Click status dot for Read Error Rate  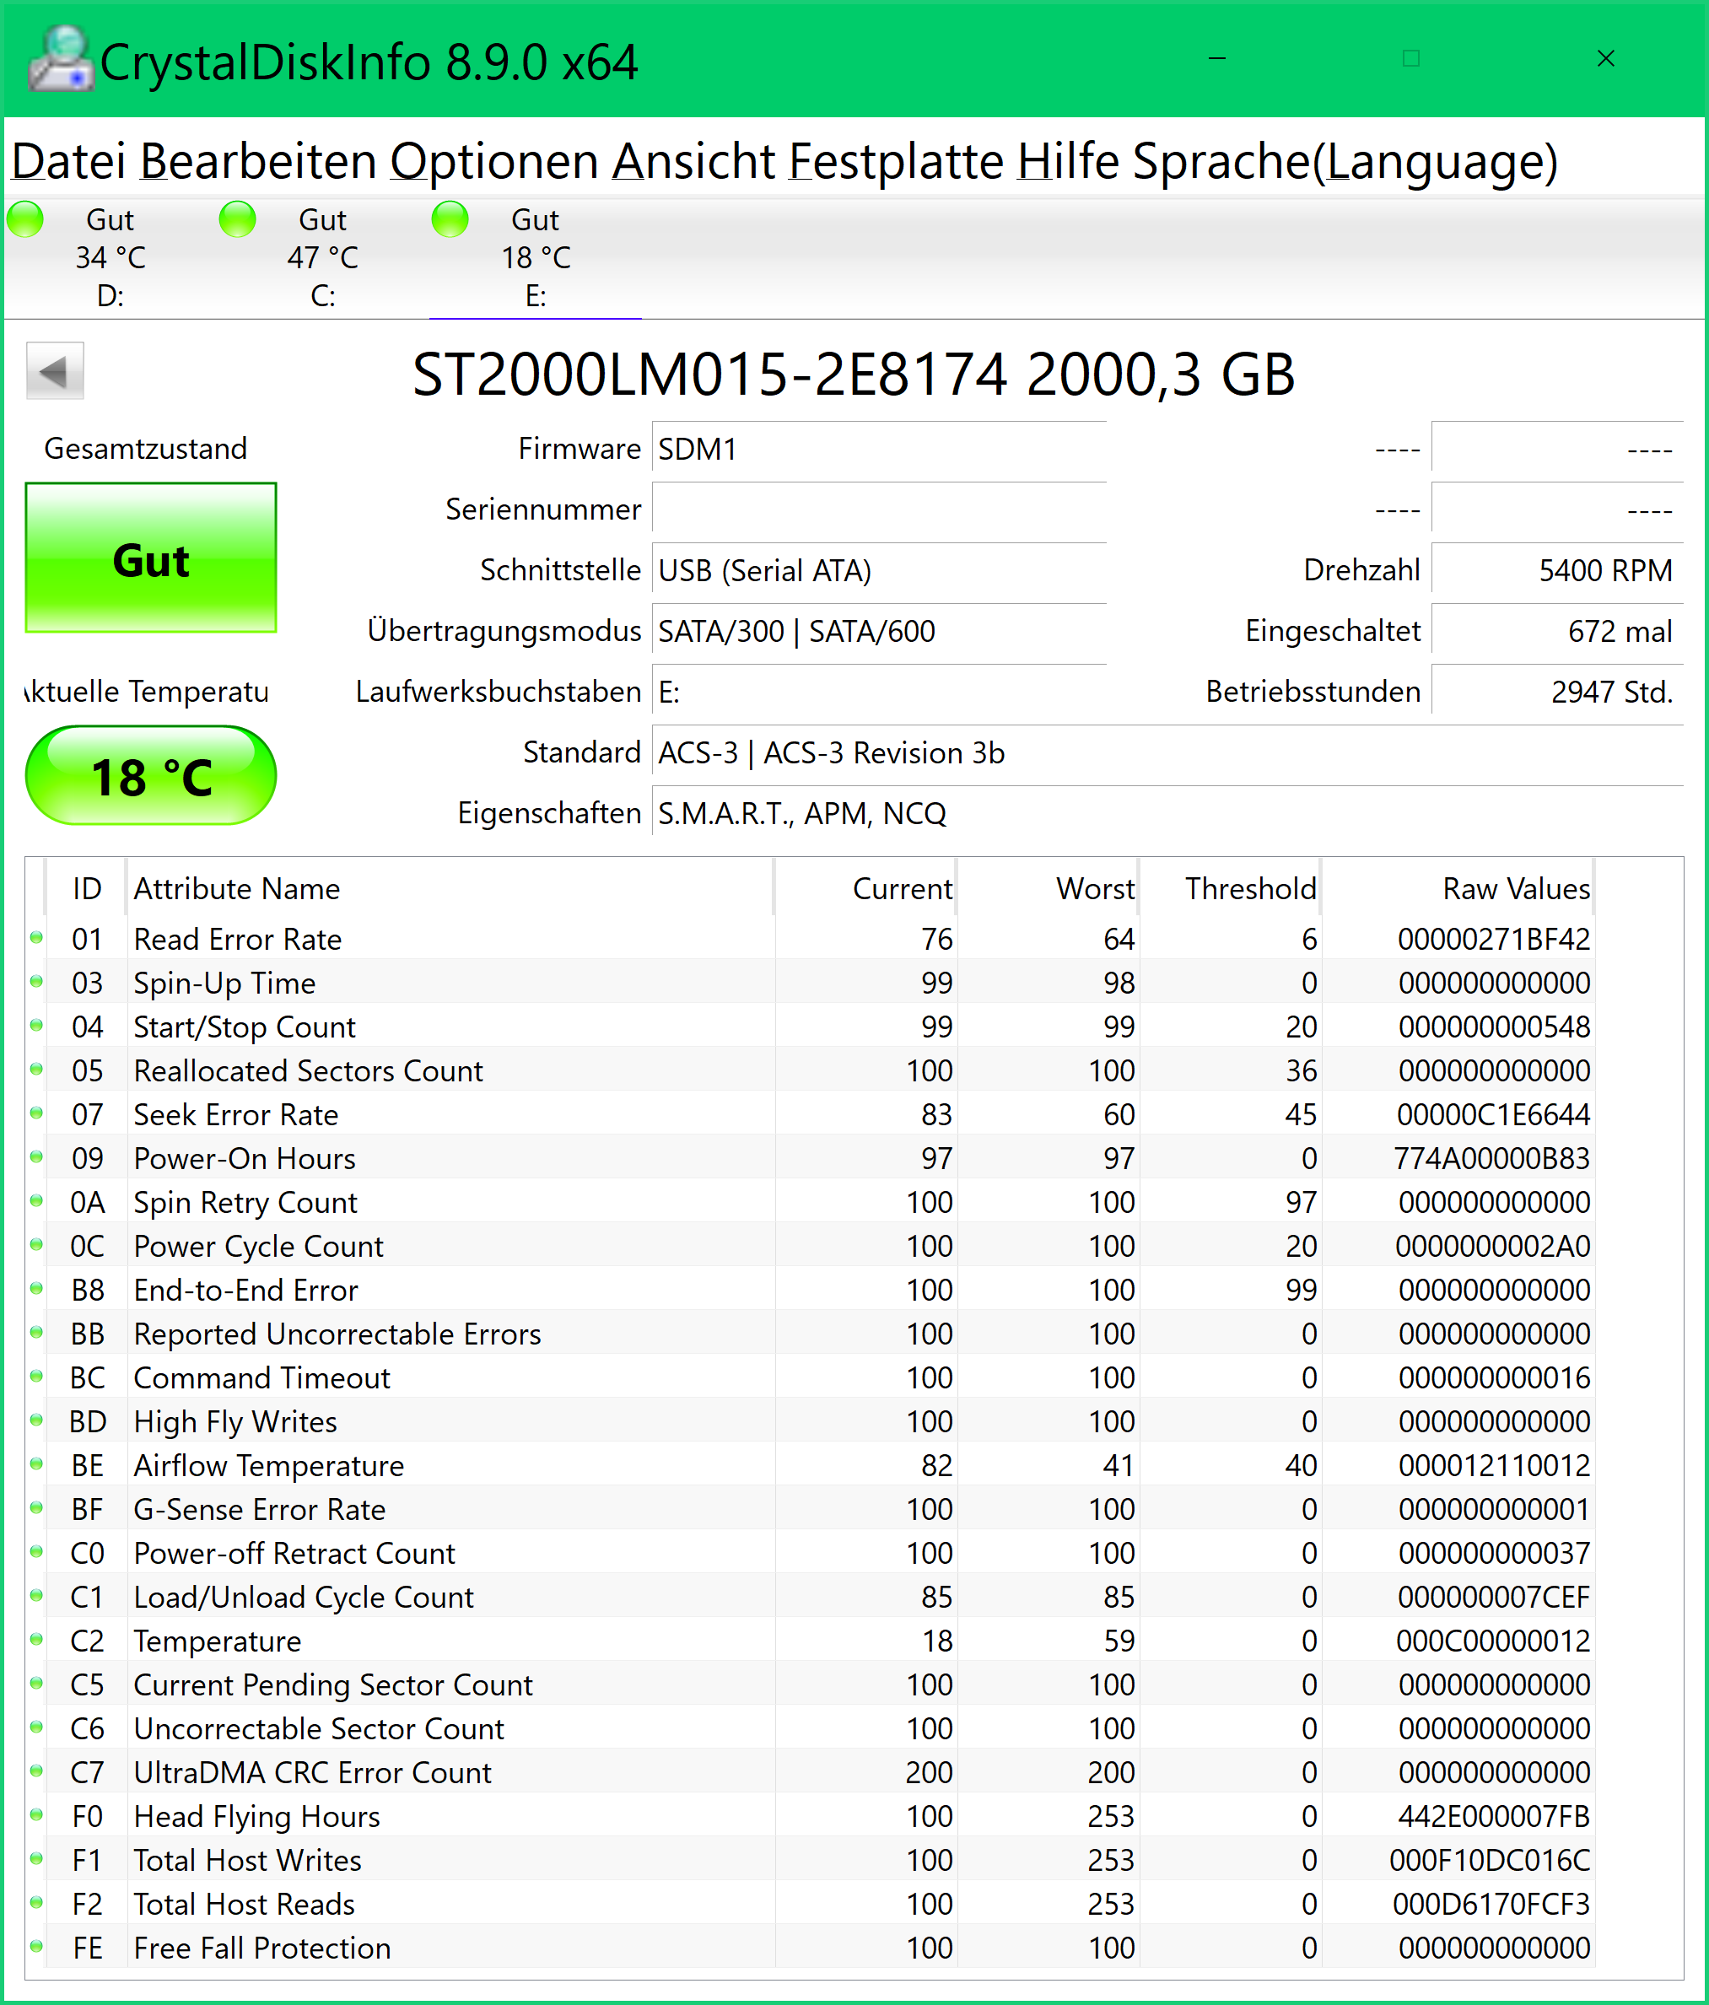[37, 938]
